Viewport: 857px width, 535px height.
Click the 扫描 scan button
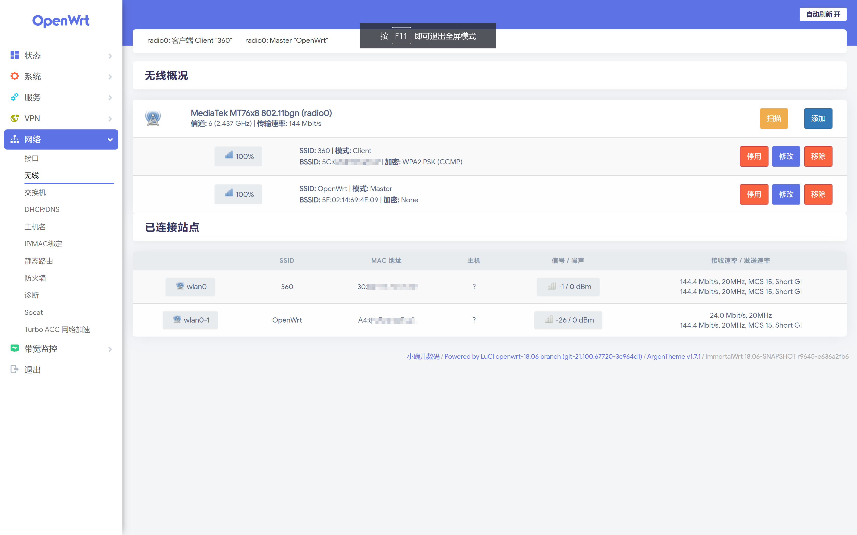(774, 118)
